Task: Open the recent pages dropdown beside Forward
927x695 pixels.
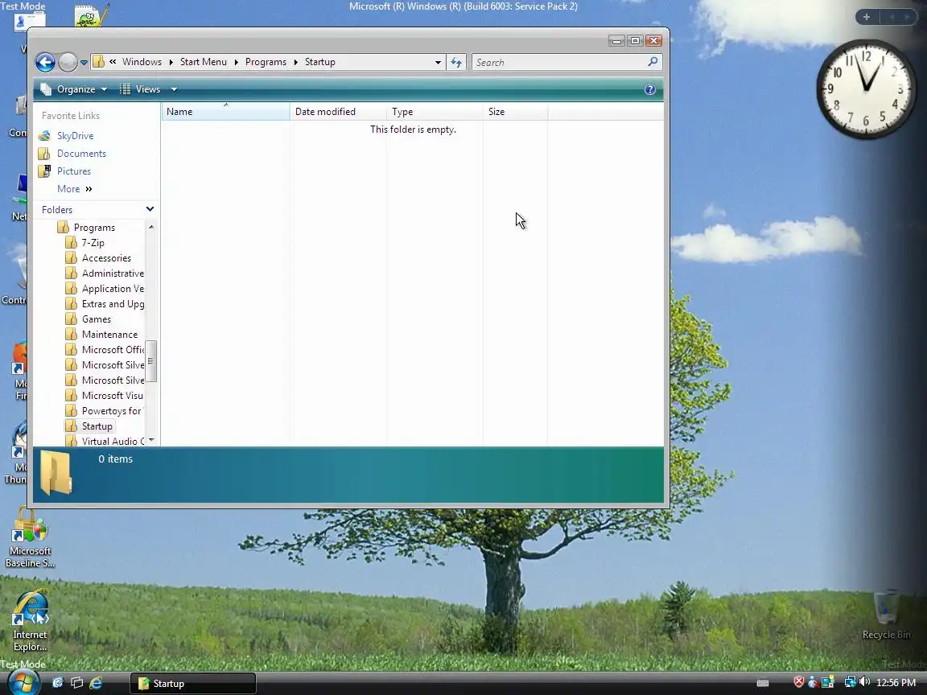Action: click(84, 63)
